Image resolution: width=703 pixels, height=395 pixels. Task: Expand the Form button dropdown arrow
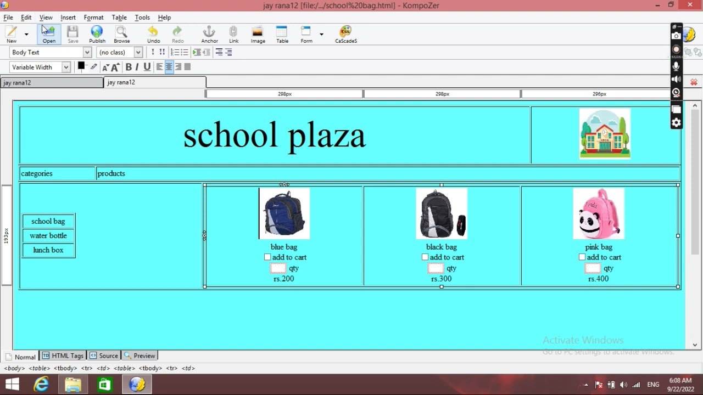[321, 34]
